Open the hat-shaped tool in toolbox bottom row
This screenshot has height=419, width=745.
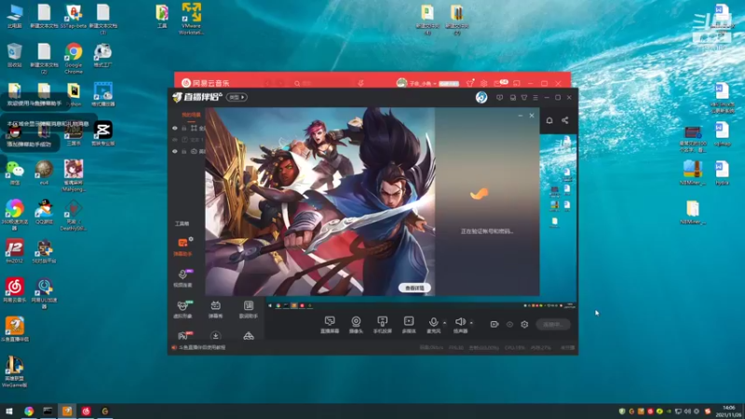pos(249,336)
